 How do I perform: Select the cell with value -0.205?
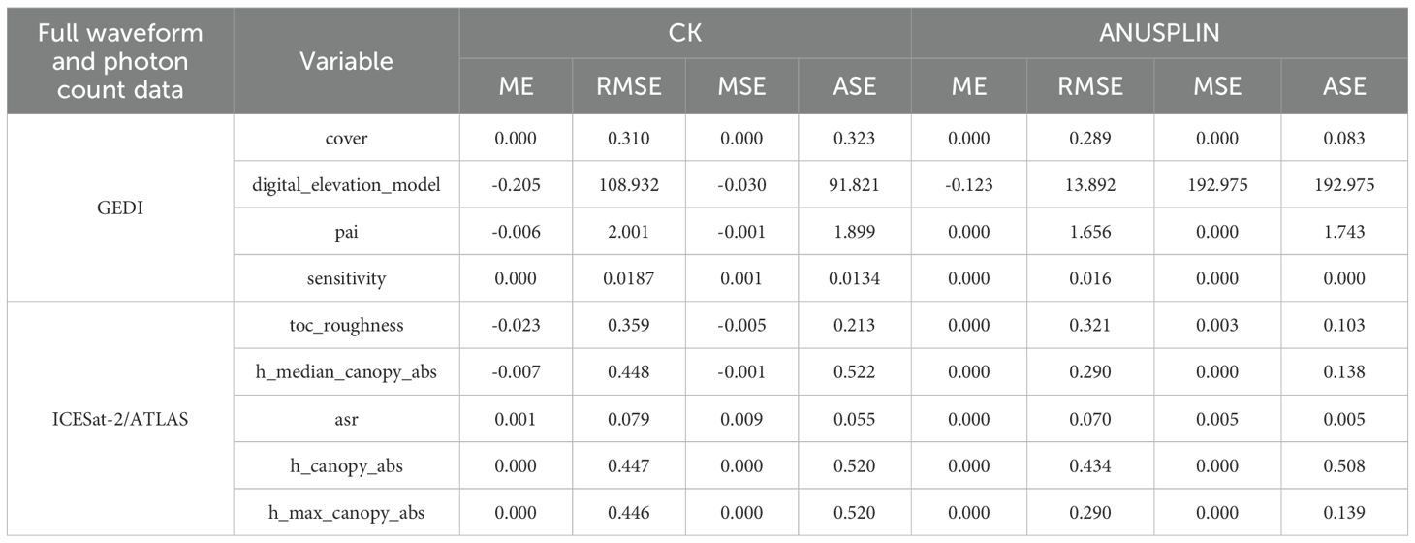pyautogui.click(x=514, y=185)
